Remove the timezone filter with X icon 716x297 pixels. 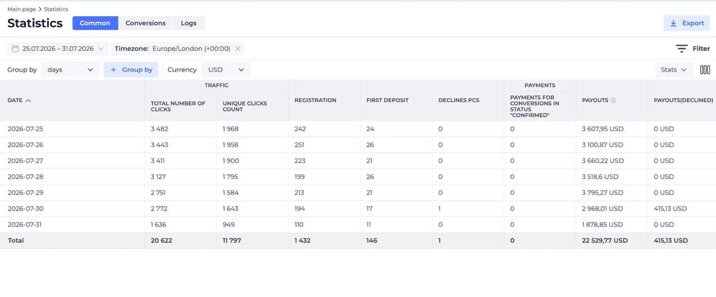(x=238, y=49)
